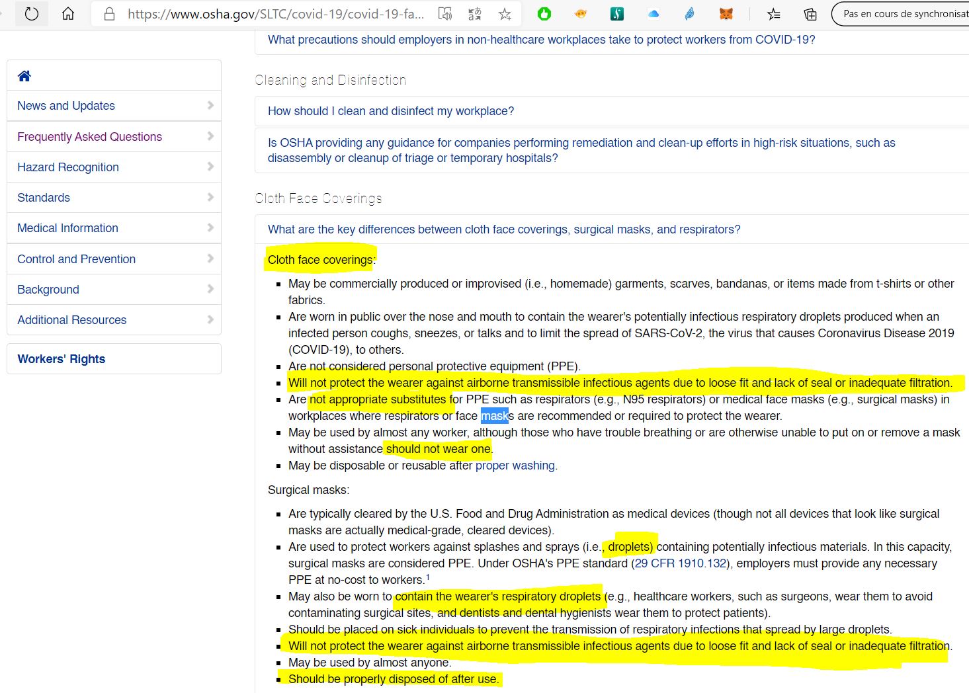The image size is (969, 693).
Task: Click footnote 1 superscript after 'workers.'
Action: coord(428,577)
